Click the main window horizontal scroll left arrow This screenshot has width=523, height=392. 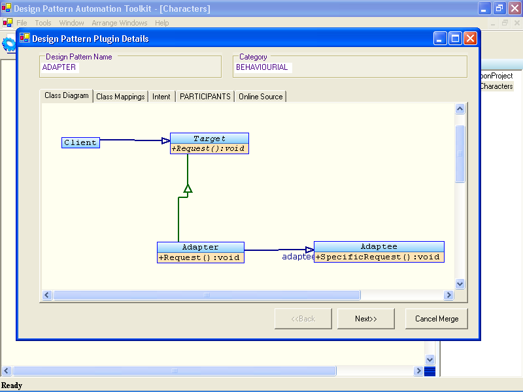(x=7, y=370)
